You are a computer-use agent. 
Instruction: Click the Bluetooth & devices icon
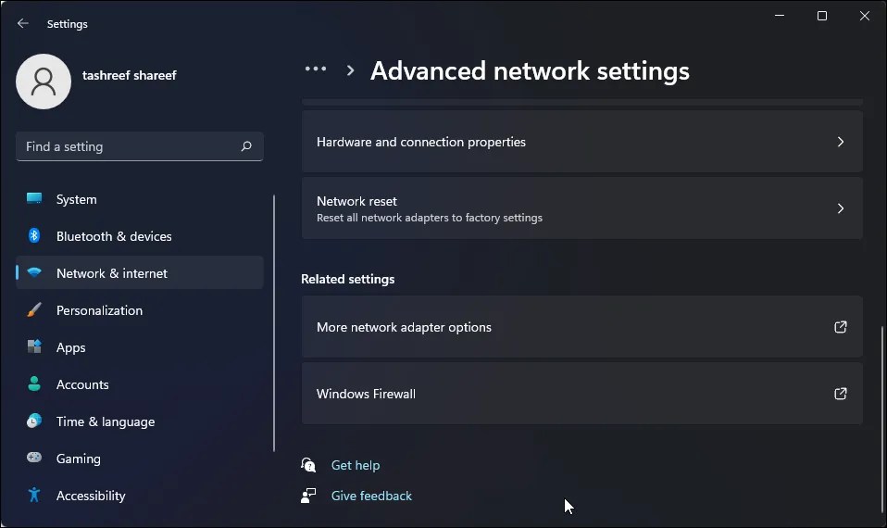click(x=34, y=236)
